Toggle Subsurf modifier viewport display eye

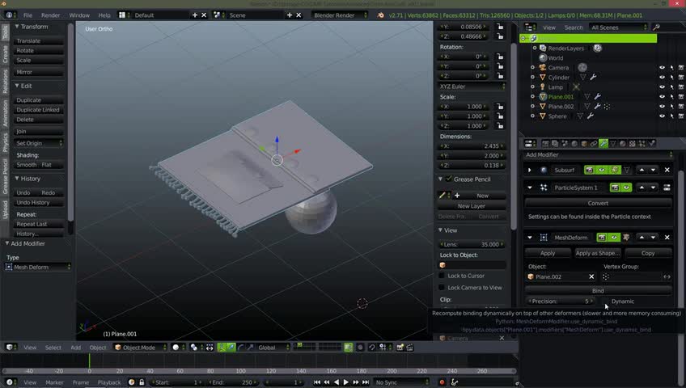click(602, 170)
